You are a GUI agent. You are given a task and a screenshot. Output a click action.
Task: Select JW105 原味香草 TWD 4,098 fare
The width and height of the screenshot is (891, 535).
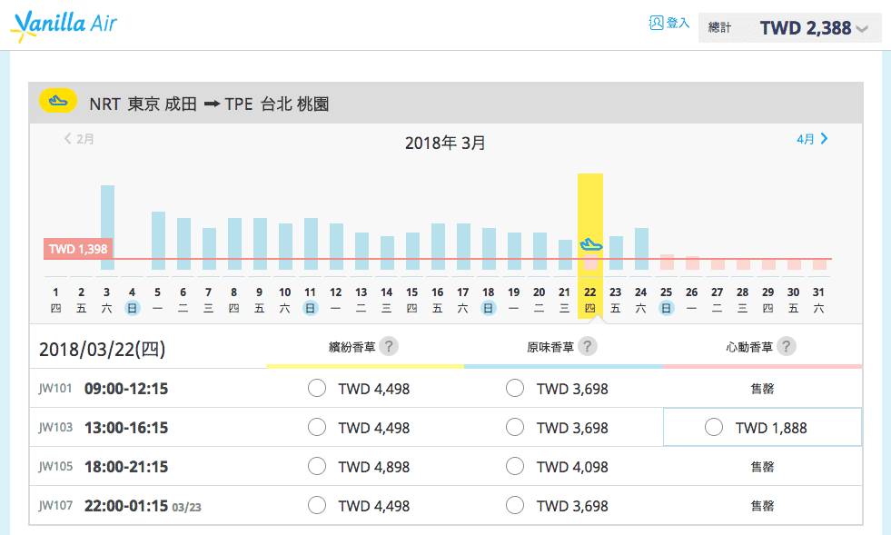click(515, 466)
